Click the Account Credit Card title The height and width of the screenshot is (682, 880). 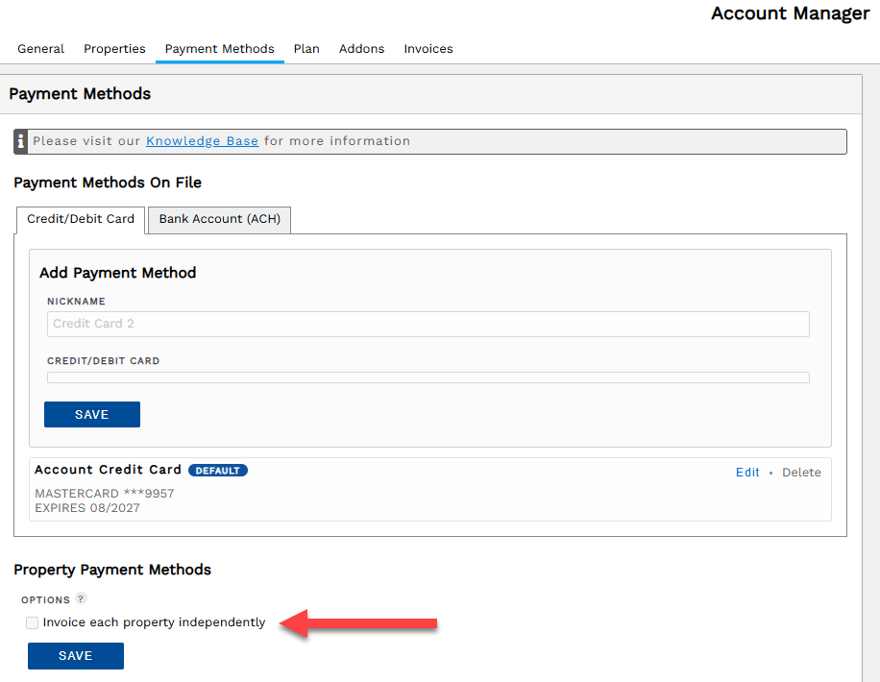(108, 470)
